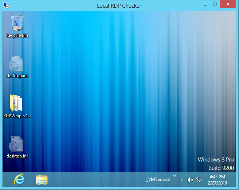Click the 2/27/2019 date in the taskbar
239x190 pixels.
217,182
